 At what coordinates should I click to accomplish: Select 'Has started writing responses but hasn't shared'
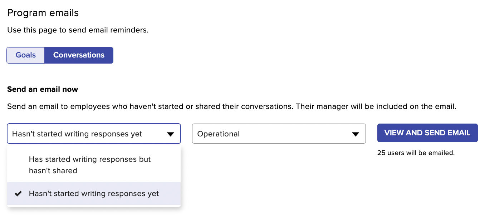click(89, 165)
